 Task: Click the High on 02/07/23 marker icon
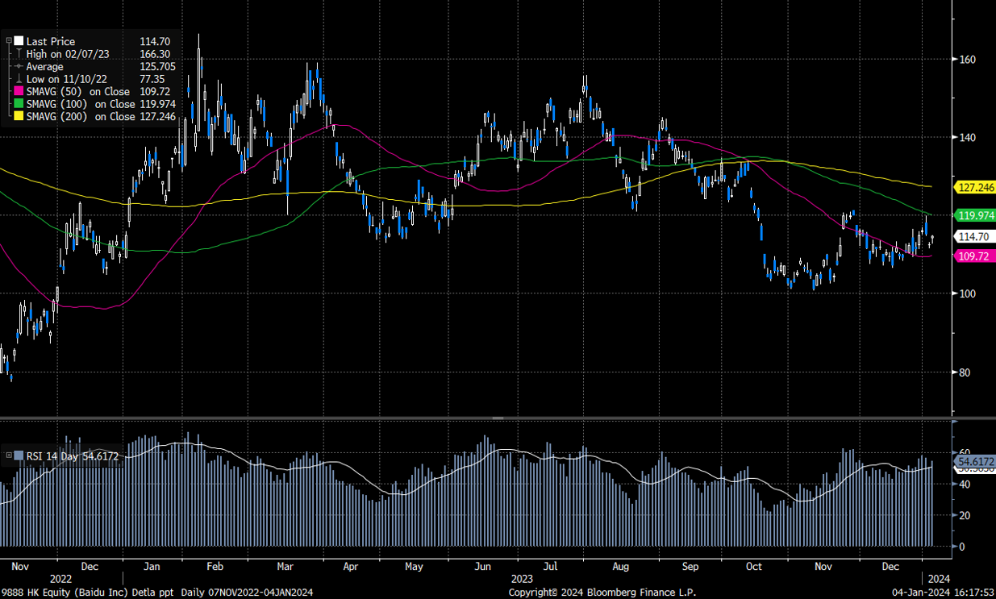tap(18, 54)
